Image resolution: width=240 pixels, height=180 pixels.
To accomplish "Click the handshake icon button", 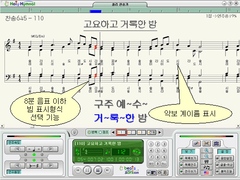I will (206, 144).
